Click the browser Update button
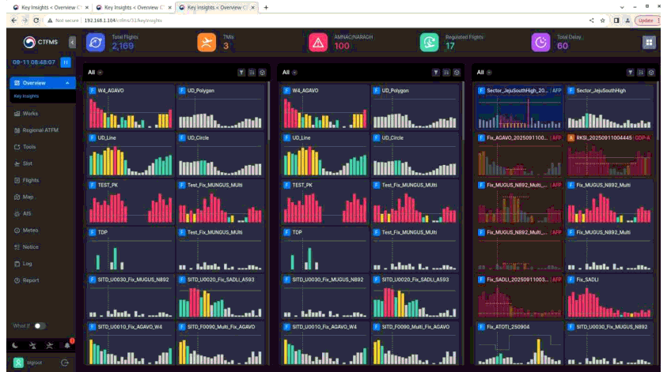Image resolution: width=671 pixels, height=372 pixels. [x=646, y=21]
